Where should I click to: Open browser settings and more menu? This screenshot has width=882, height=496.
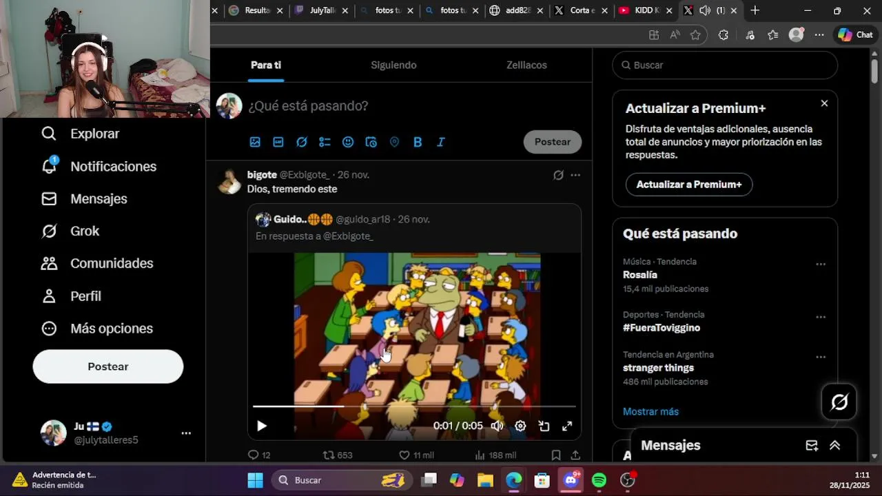pos(819,35)
